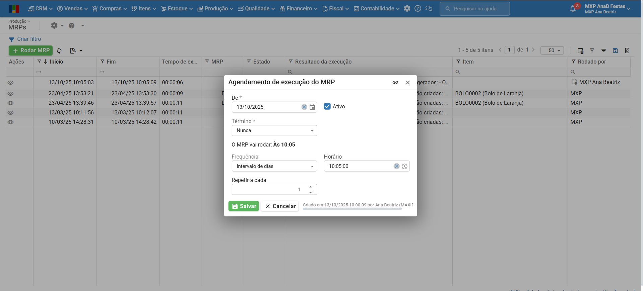
Task: Refresh the MRP list
Action: [59, 51]
